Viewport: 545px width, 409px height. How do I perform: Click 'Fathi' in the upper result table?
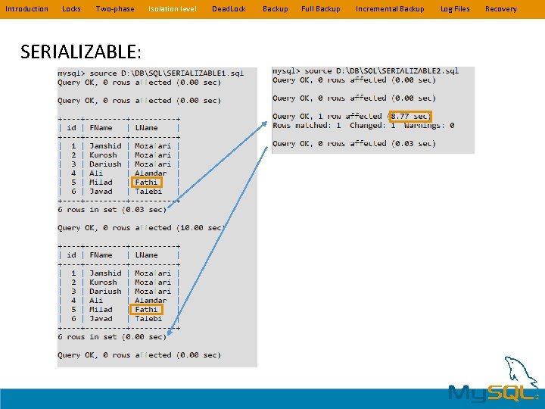(146, 183)
